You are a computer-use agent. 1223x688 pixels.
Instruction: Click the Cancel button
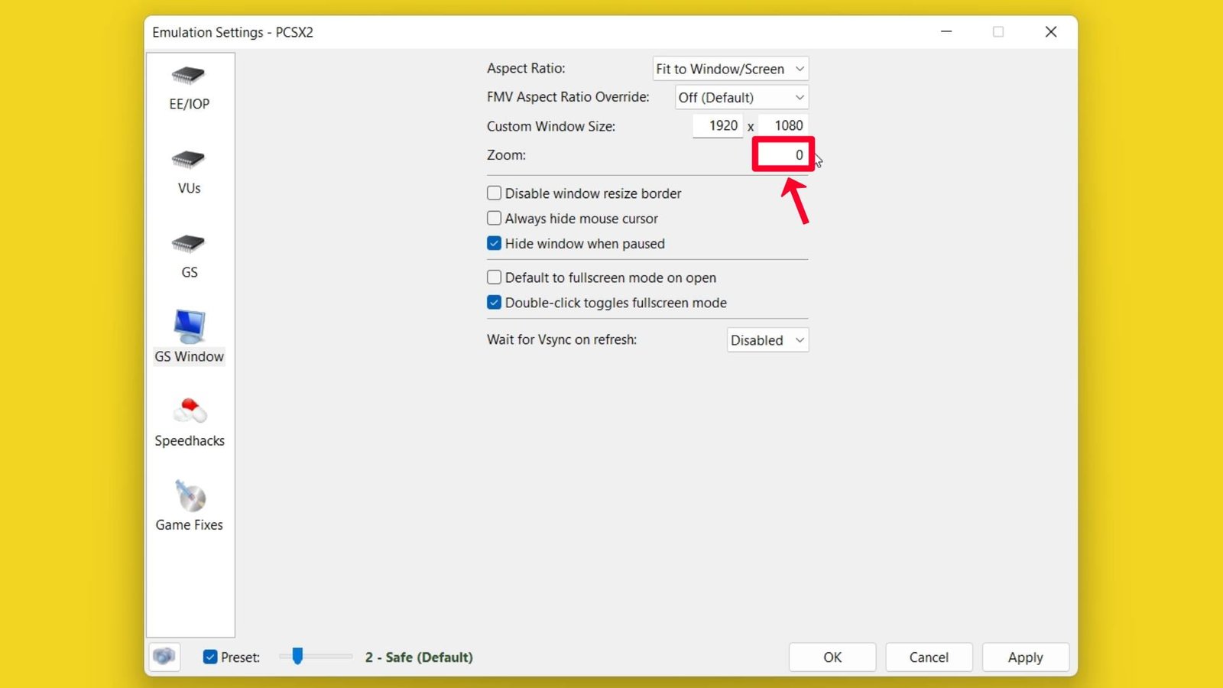929,657
